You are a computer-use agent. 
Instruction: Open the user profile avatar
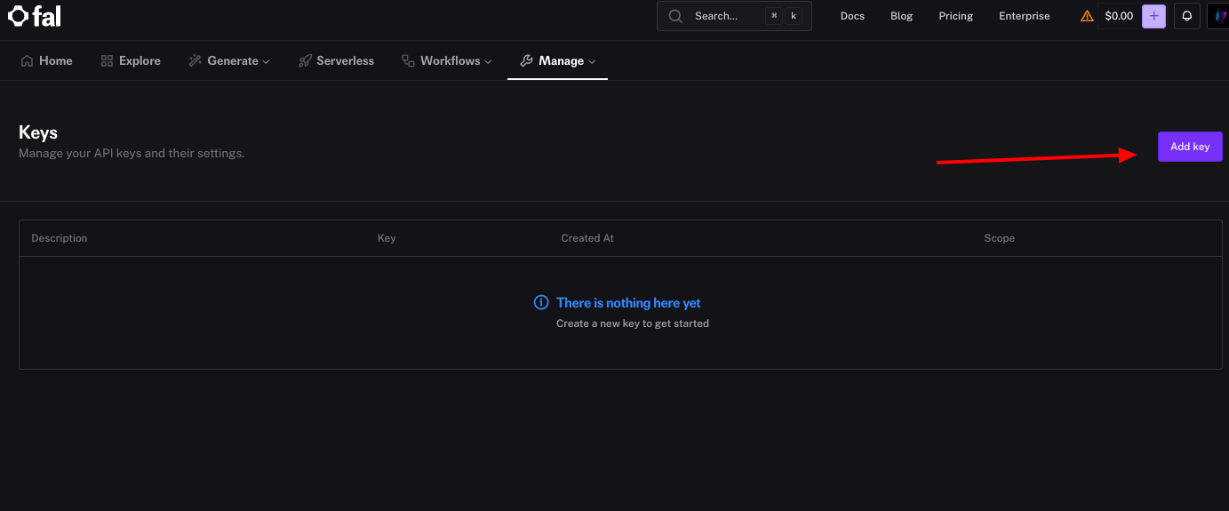point(1219,16)
